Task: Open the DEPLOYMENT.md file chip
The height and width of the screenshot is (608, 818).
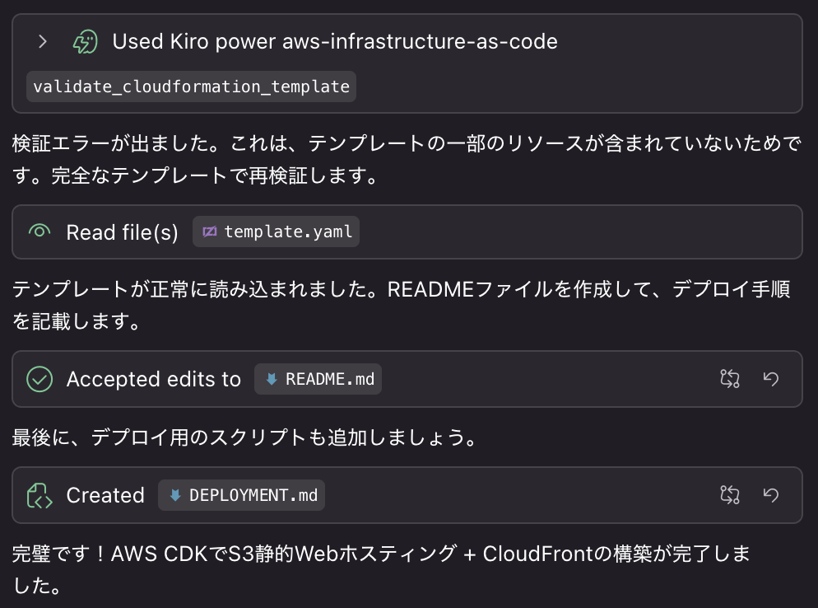Action: click(x=241, y=495)
